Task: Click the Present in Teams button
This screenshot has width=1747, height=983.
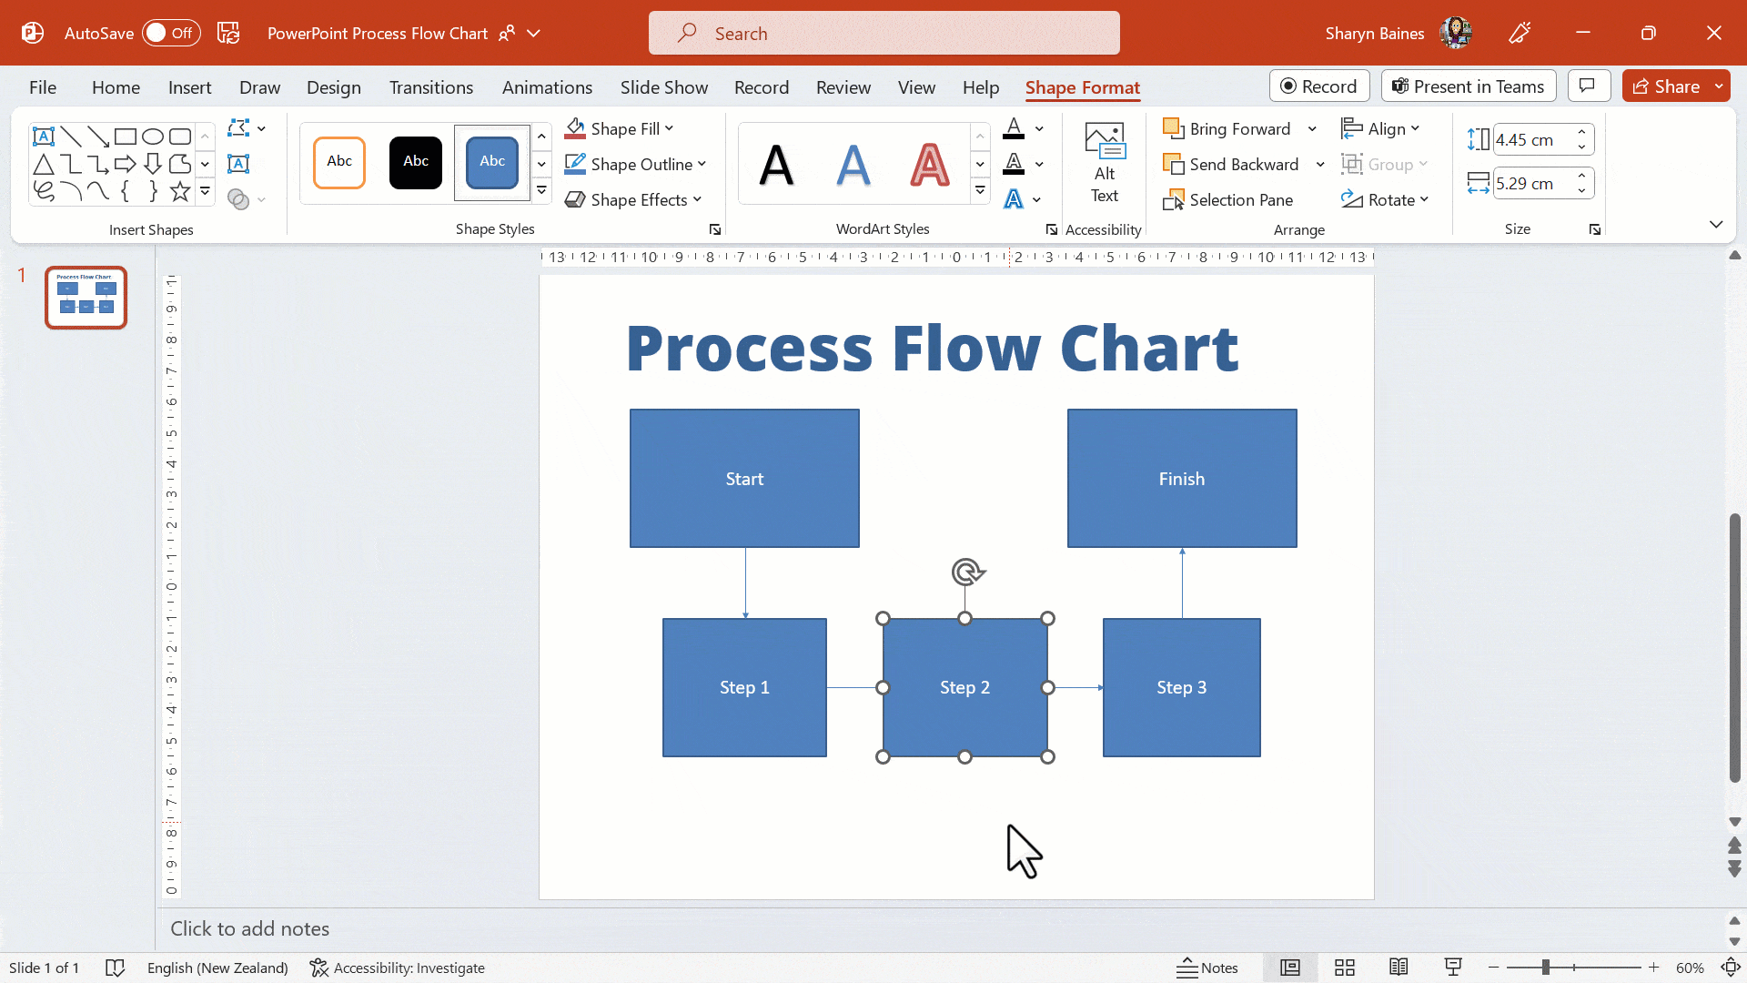Action: tap(1468, 86)
